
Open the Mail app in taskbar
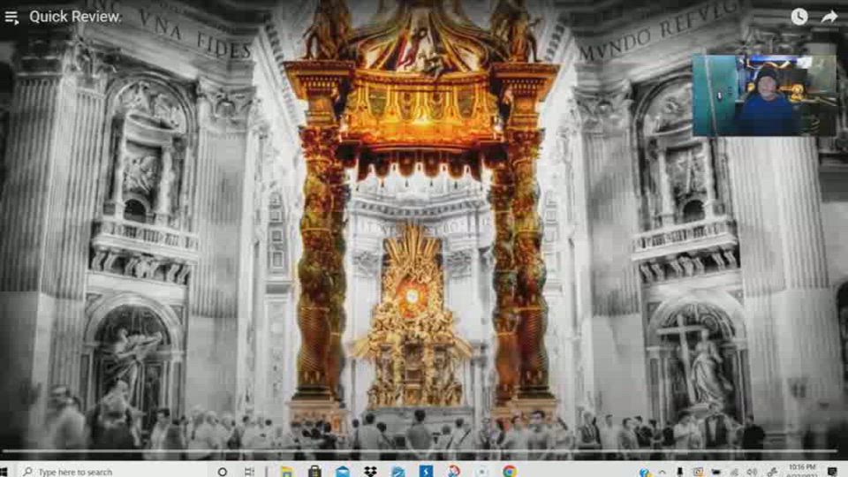click(x=342, y=471)
